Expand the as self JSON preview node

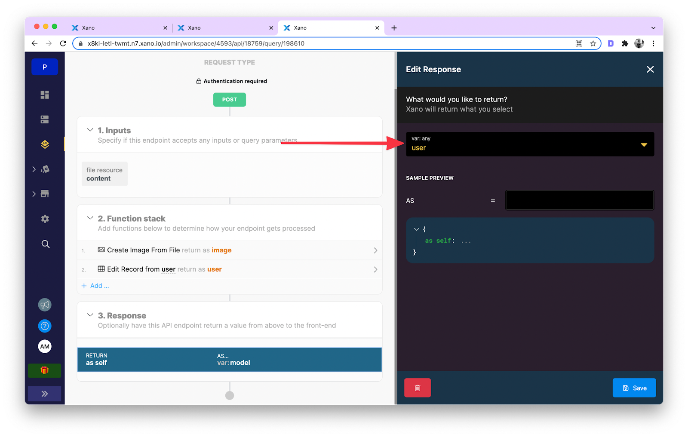[x=416, y=229]
